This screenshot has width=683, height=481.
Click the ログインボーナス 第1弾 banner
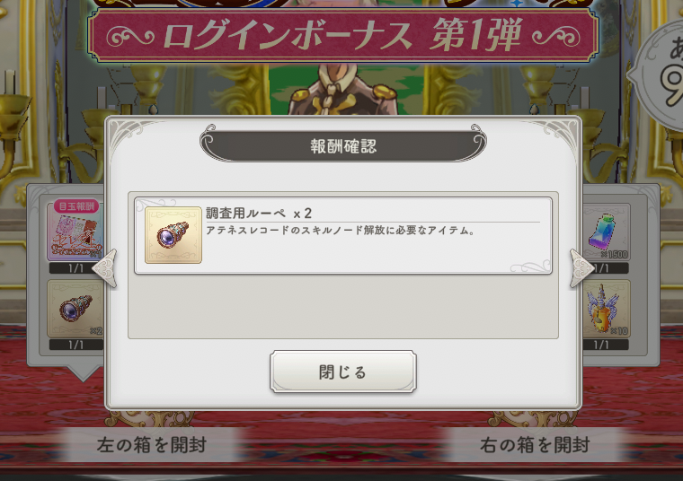coord(342,35)
